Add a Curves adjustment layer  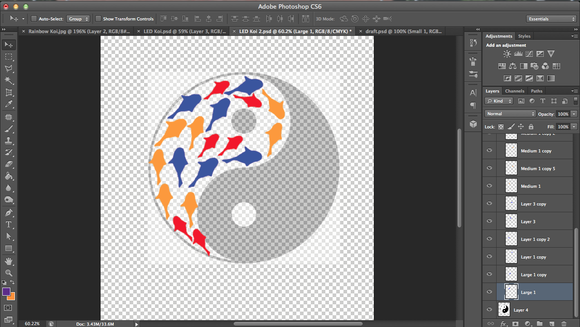529,54
